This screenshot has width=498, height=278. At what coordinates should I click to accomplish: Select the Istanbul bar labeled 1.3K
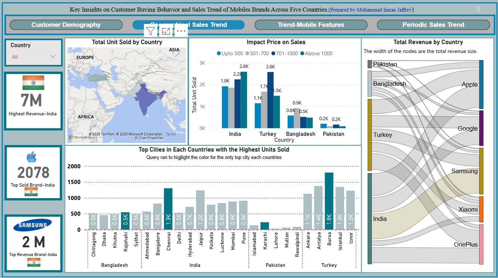[340, 208]
